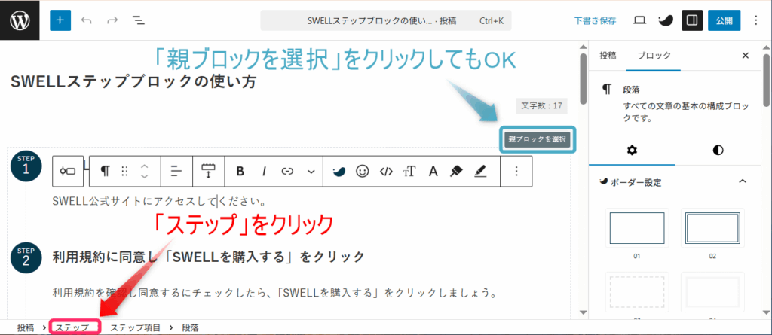772x335 pixels.
Task: Open block options three-dot menu
Action: tap(516, 172)
